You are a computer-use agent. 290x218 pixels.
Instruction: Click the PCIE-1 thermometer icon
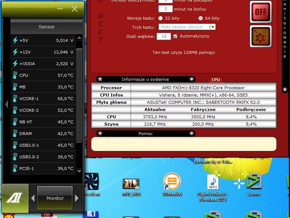[15, 169]
